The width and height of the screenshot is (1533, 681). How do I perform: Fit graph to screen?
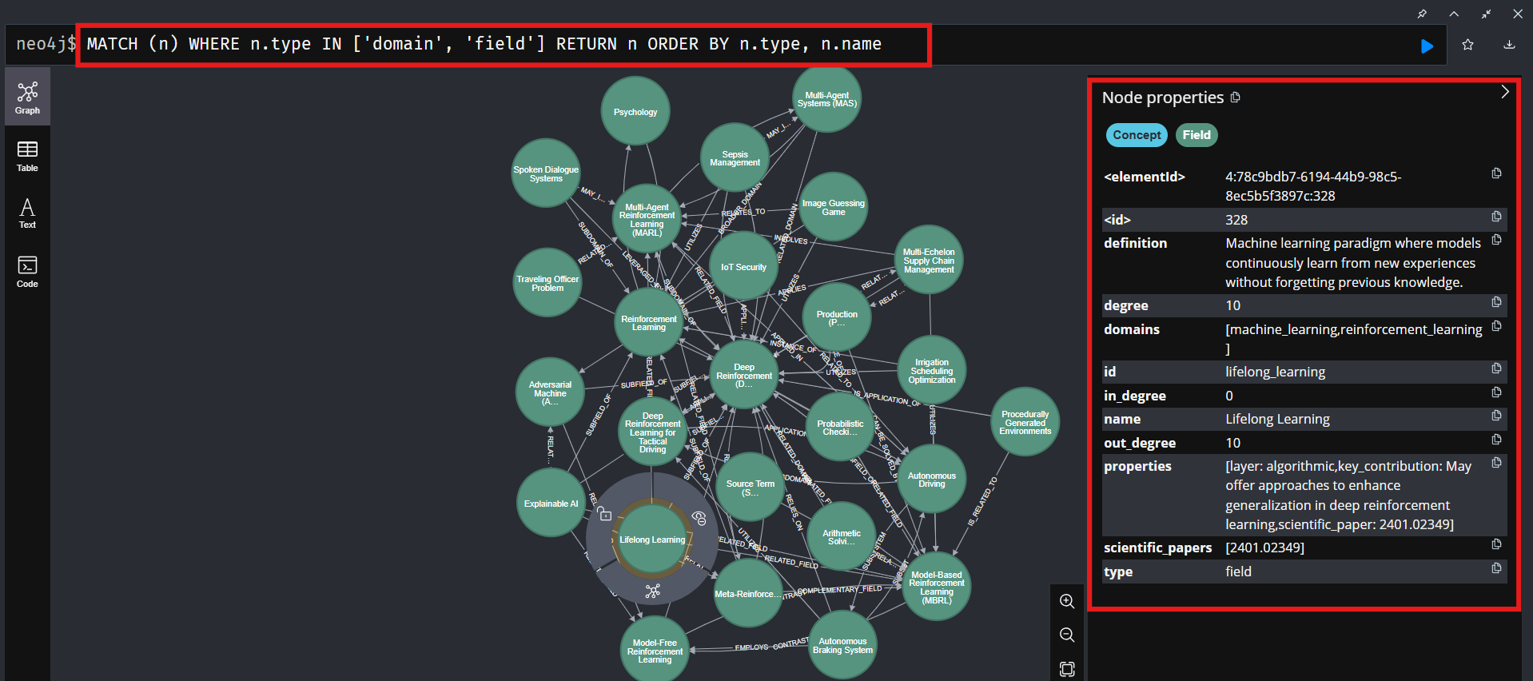pos(1066,669)
